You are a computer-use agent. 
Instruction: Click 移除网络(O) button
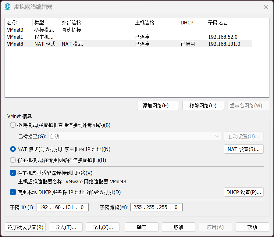pyautogui.click(x=203, y=106)
